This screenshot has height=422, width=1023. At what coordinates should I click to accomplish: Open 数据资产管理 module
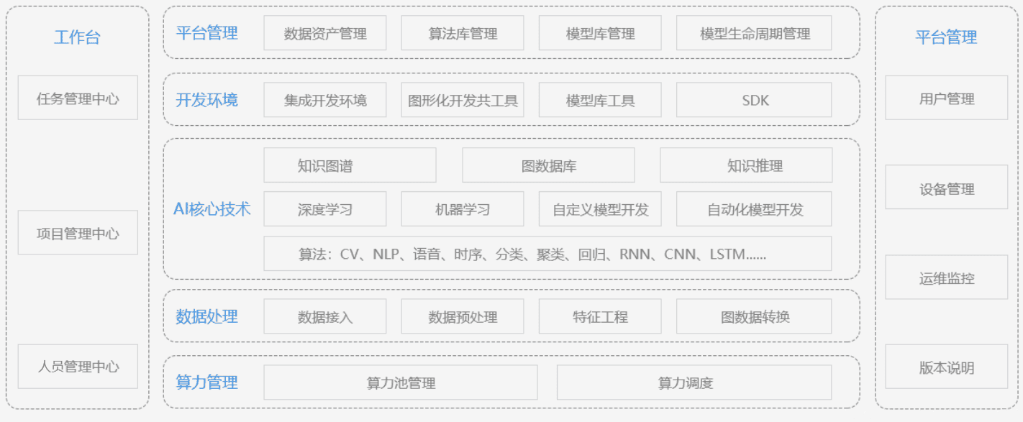click(x=324, y=33)
